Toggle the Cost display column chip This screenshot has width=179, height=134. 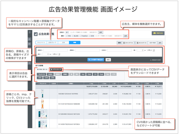pyautogui.click(x=101, y=75)
